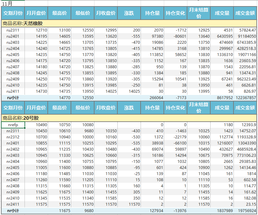Select the nr2405 contract cell
Screen dimensions: 258x215
(x=13, y=168)
